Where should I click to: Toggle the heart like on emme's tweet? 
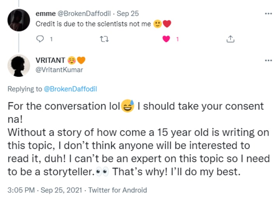coord(166,39)
